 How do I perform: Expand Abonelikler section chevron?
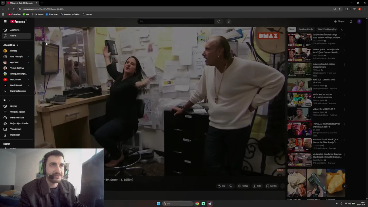click(x=17, y=45)
